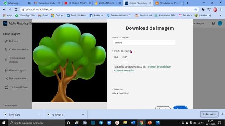
Task: Go back to the previous page
Action: point(4,9)
